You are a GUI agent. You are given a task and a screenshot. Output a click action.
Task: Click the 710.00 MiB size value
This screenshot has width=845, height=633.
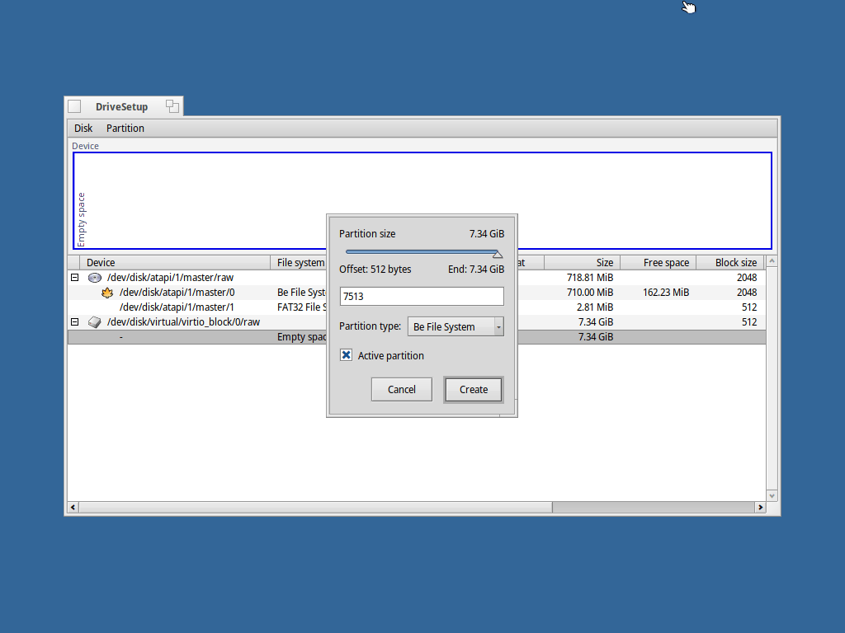(589, 293)
